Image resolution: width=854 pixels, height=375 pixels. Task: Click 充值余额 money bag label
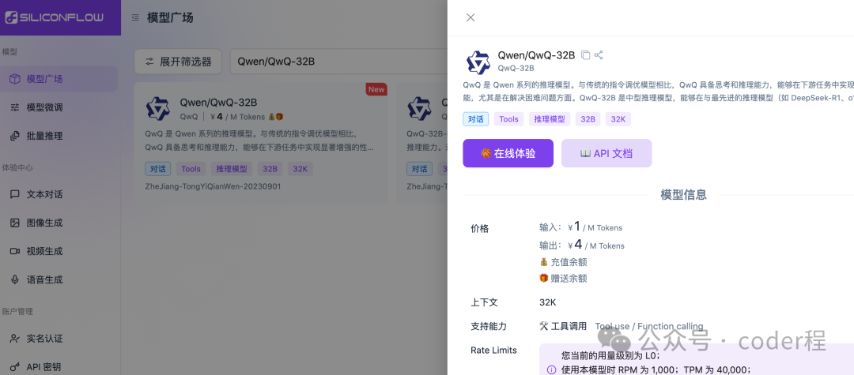563,262
